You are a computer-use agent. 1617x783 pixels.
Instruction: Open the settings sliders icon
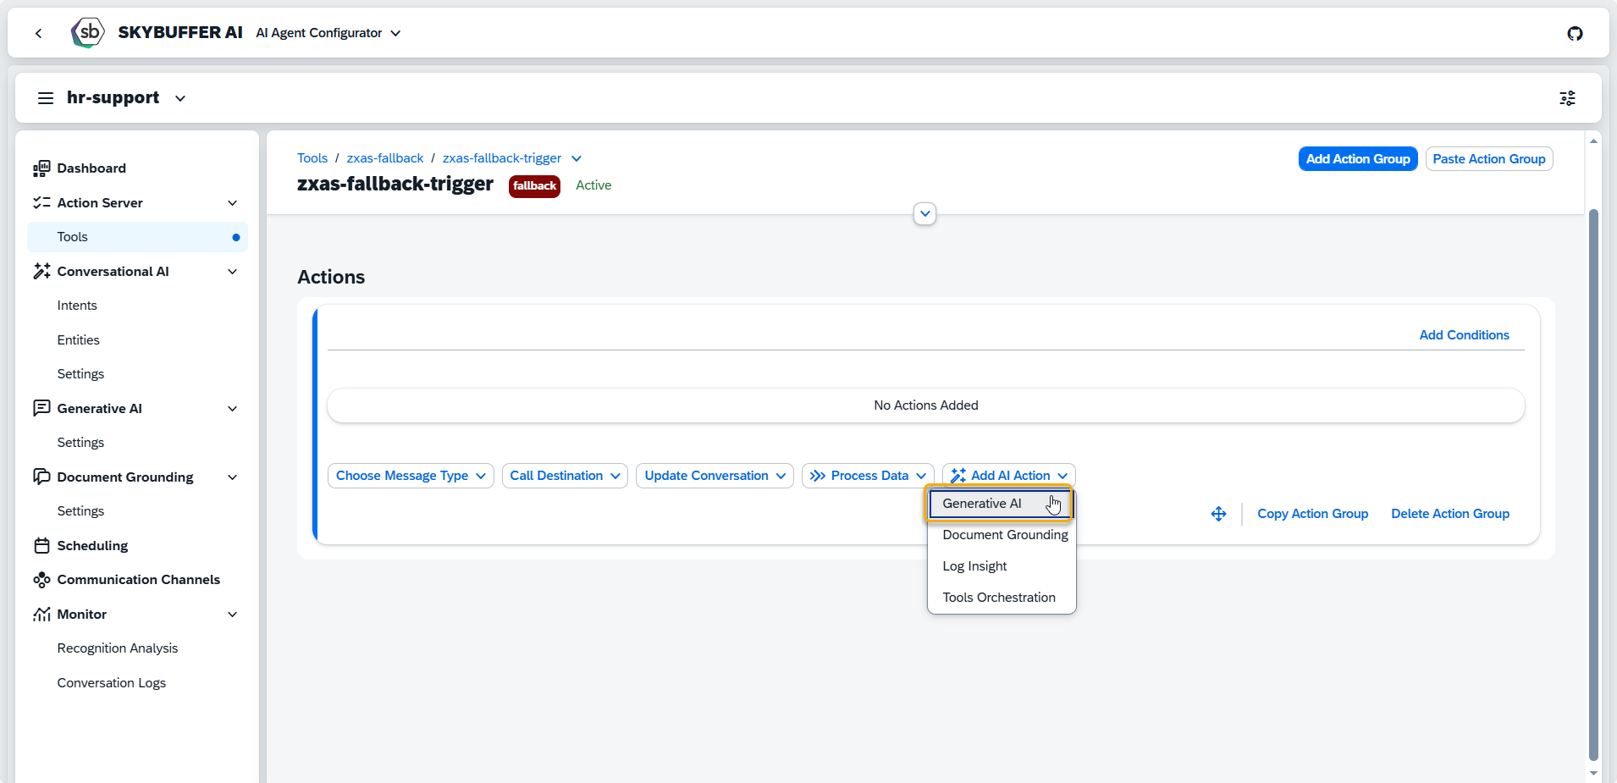coord(1567,98)
